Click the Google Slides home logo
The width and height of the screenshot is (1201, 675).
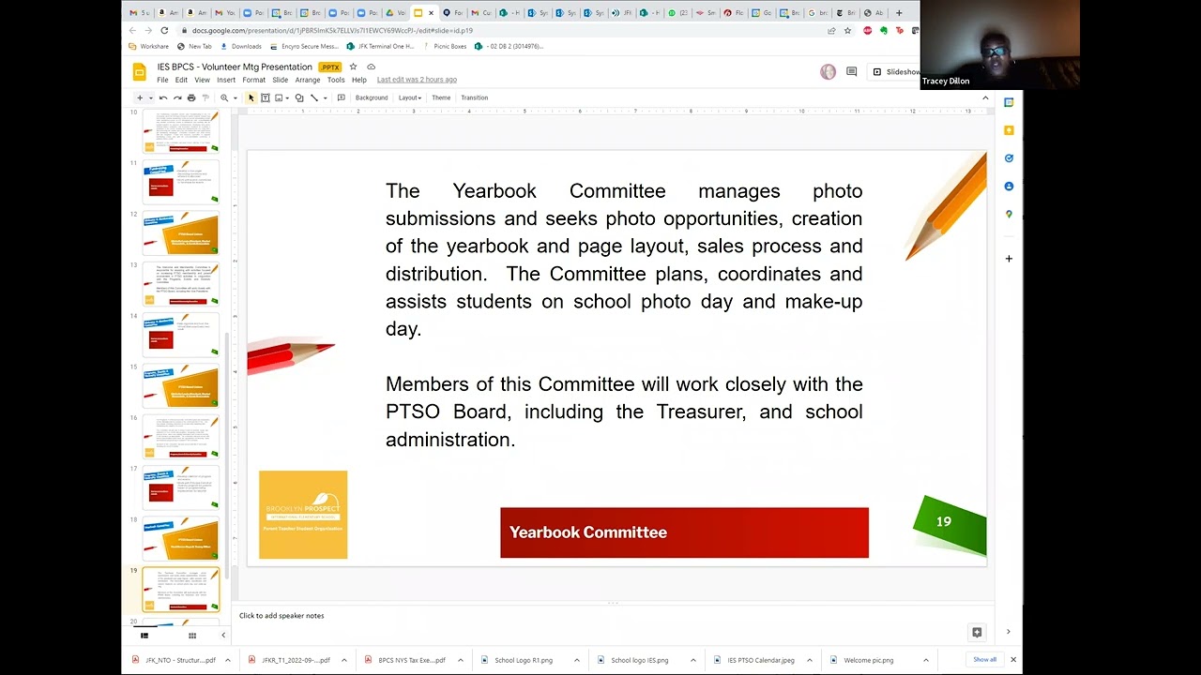pos(139,72)
